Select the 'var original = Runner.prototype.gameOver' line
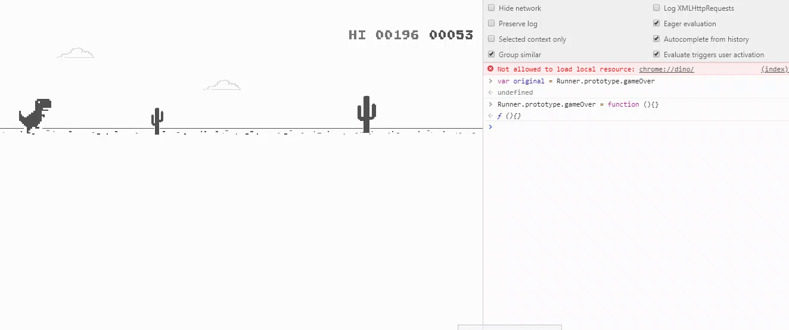 click(x=576, y=81)
